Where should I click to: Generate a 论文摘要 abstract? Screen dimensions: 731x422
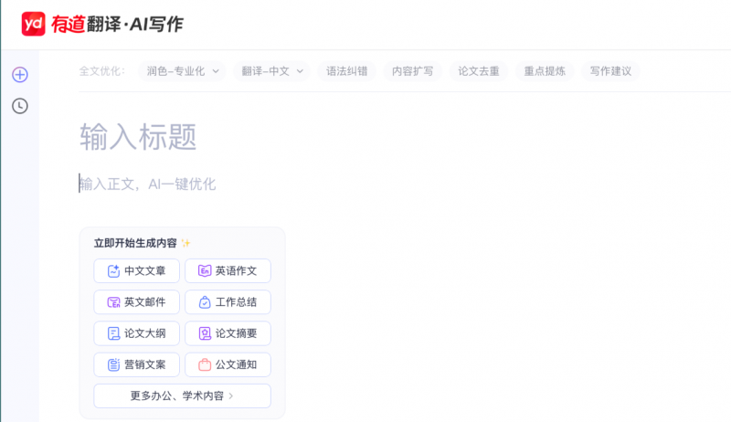pyautogui.click(x=228, y=333)
